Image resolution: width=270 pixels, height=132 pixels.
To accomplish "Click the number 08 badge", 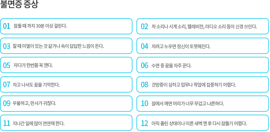I will click(145, 85).
